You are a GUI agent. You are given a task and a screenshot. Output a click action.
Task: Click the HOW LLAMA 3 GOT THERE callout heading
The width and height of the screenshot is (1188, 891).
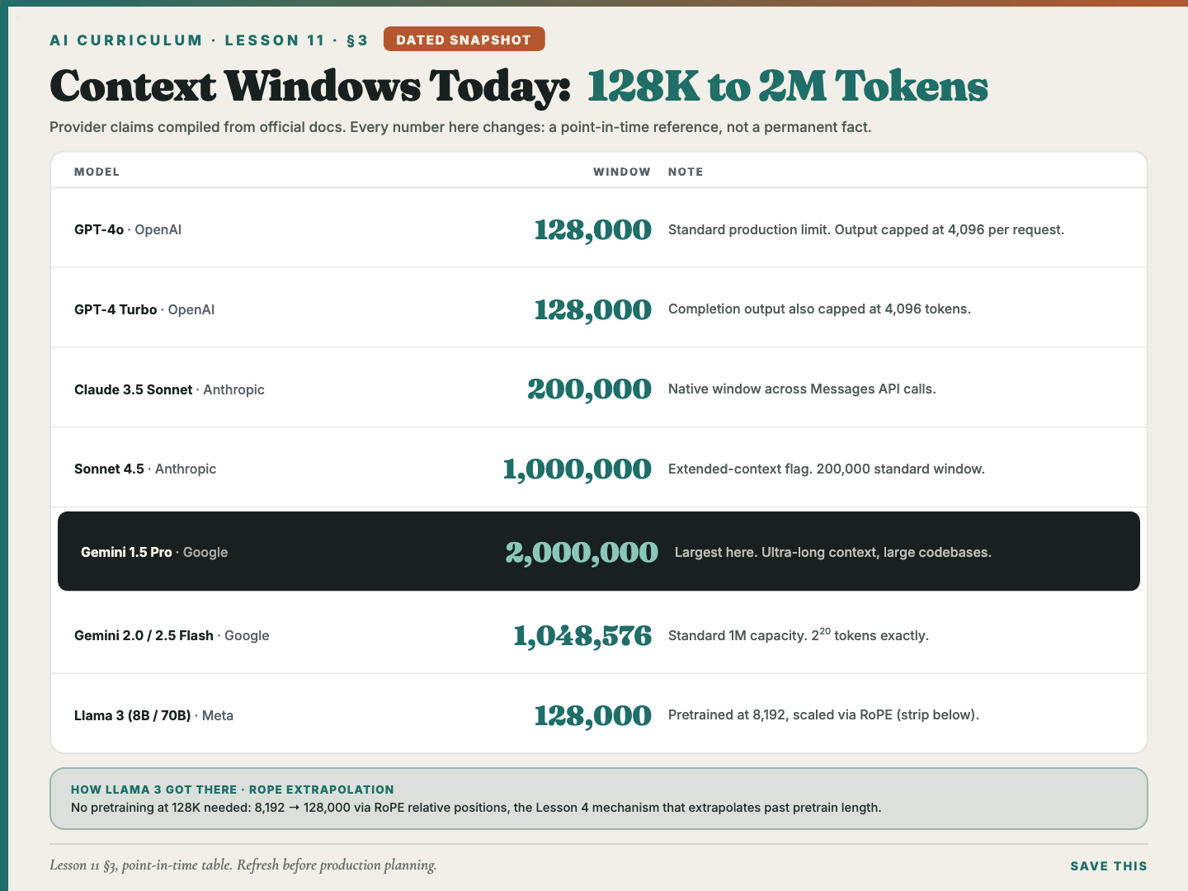point(233,790)
